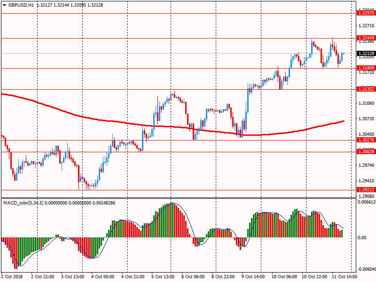
Task: Click the 0.00 level on MACD axis
Action: (362, 238)
